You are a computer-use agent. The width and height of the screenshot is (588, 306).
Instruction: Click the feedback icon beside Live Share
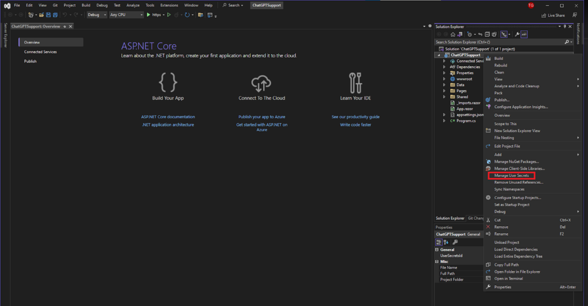point(574,15)
